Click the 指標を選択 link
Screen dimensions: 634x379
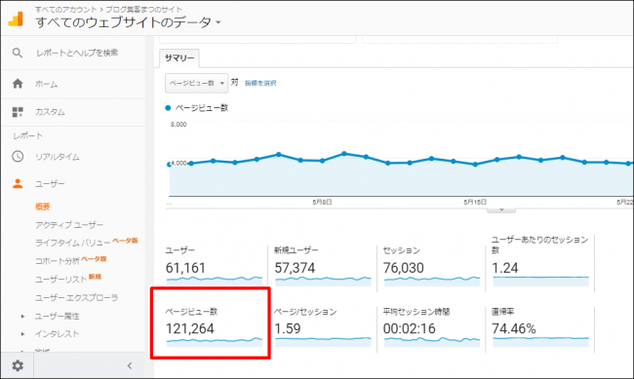click(x=260, y=83)
